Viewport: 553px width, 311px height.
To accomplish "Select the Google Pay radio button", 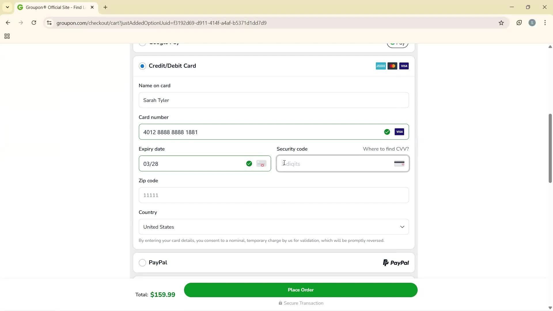I will (x=142, y=44).
